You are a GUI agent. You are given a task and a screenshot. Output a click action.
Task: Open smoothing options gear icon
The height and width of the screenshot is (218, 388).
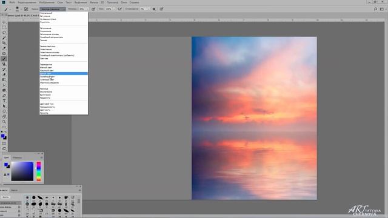pyautogui.click(x=153, y=9)
